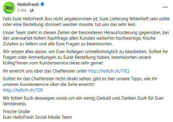Open the hellofr.sh/T0Q chat link
This screenshot has width=173, height=122.
click(109, 71)
